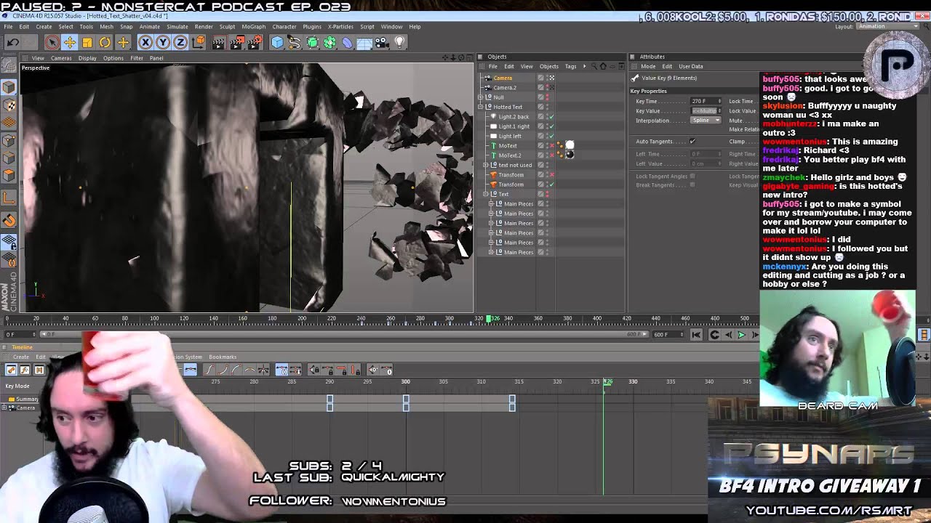The width and height of the screenshot is (931, 523).
Task: Expand the Null object
Action: pos(480,97)
